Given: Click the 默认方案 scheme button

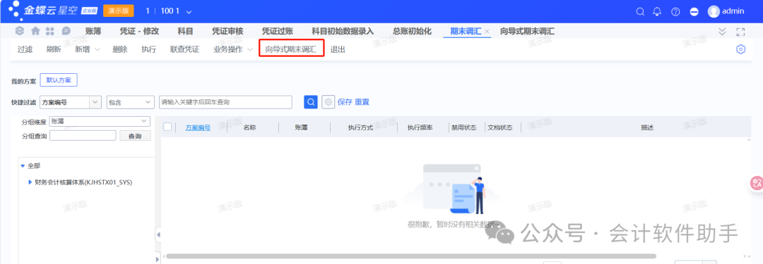Looking at the screenshot, I should [x=59, y=80].
